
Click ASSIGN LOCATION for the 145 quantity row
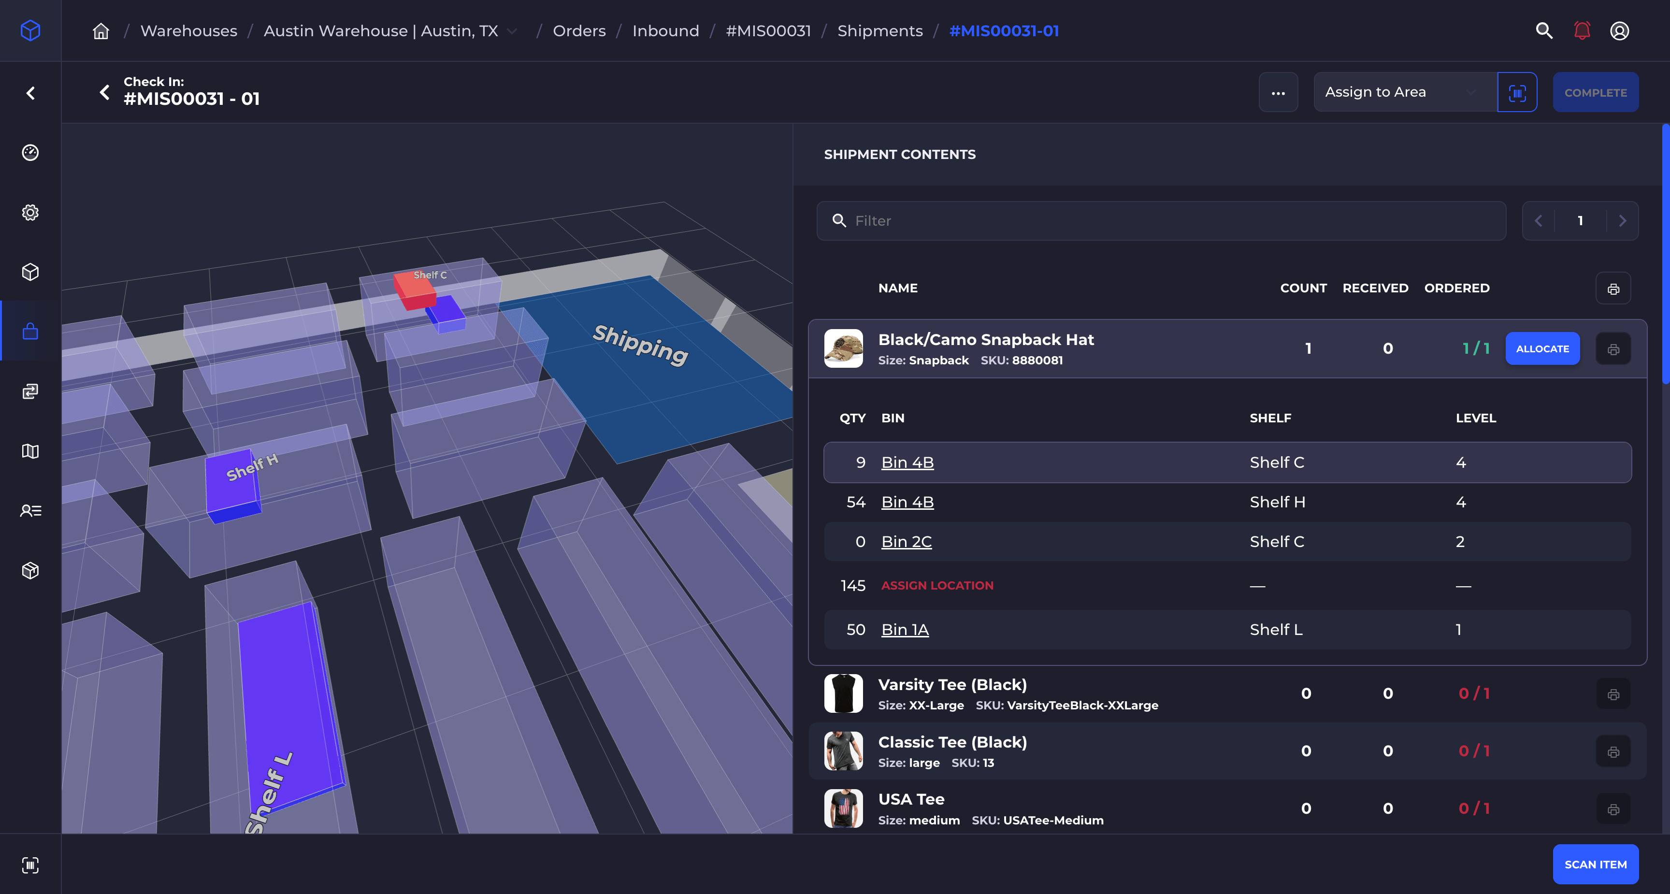click(937, 585)
